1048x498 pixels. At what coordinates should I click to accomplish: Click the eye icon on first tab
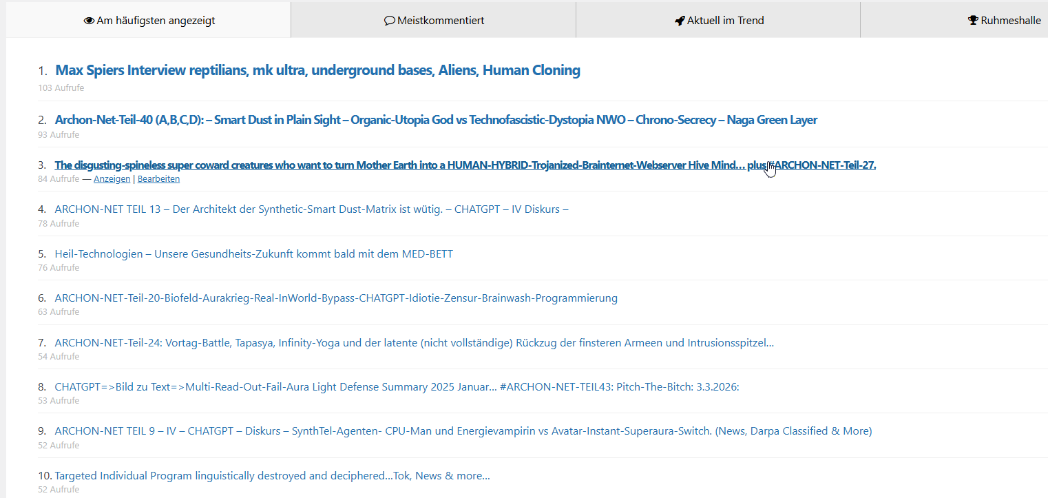coord(89,21)
